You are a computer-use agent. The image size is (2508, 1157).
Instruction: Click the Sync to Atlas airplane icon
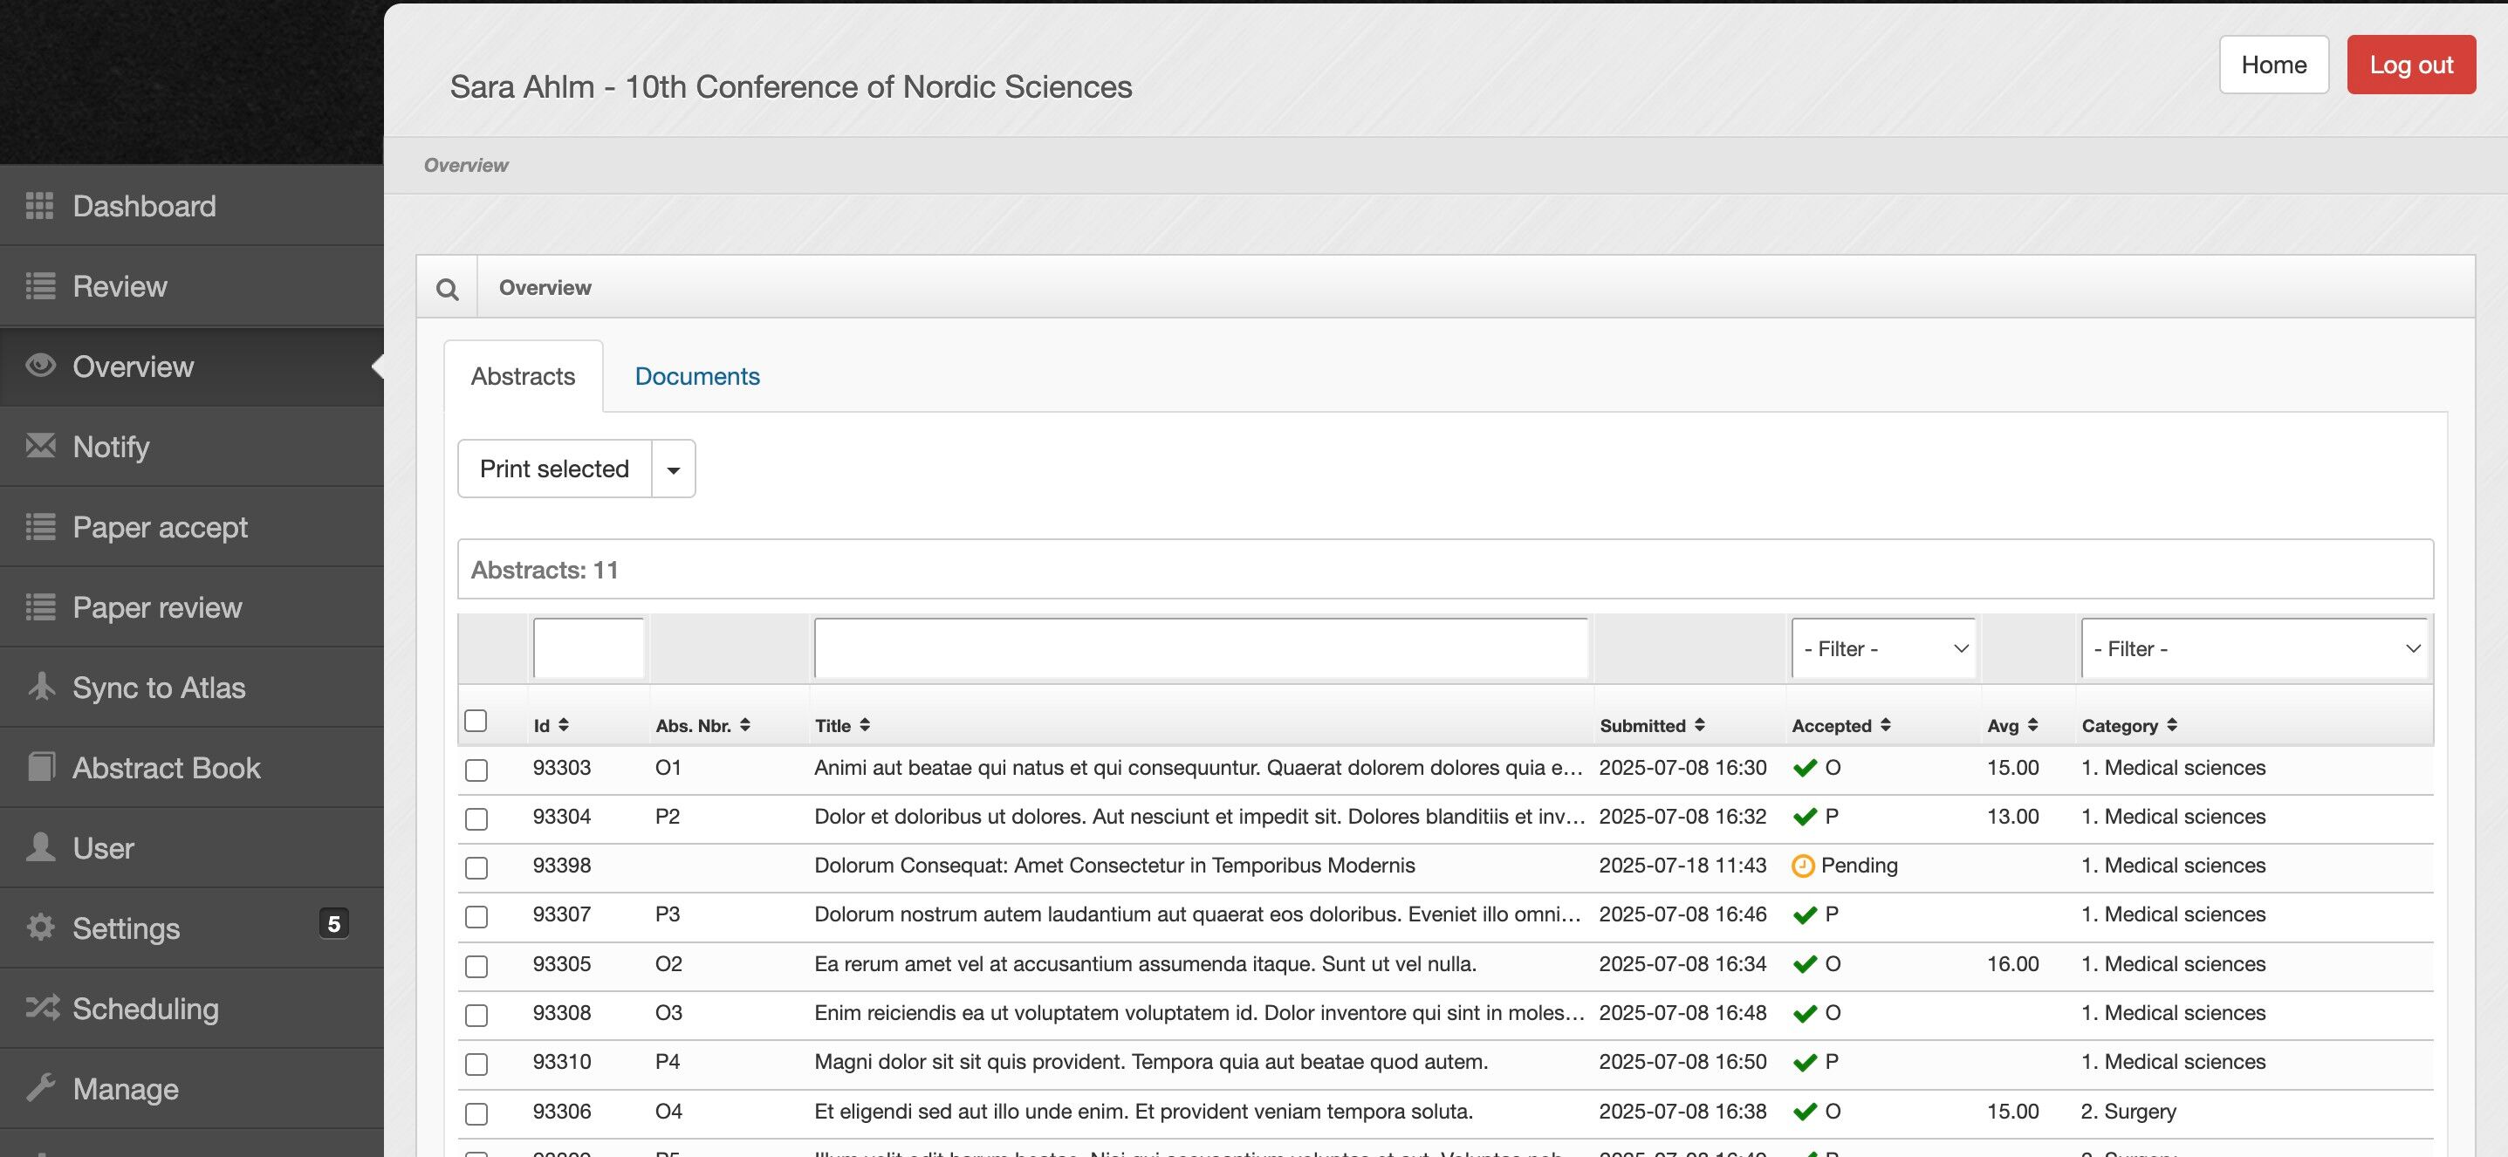point(40,686)
